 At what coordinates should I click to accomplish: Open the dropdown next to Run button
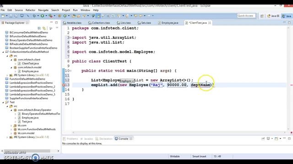(46, 16)
